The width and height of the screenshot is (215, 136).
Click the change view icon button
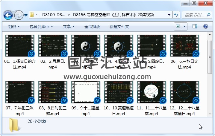(x=178, y=26)
